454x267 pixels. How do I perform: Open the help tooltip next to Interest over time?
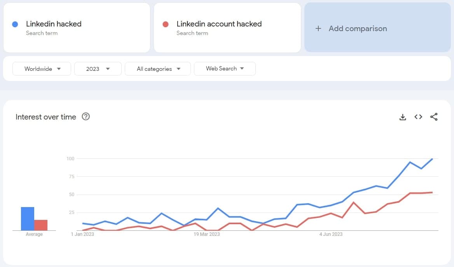point(86,116)
